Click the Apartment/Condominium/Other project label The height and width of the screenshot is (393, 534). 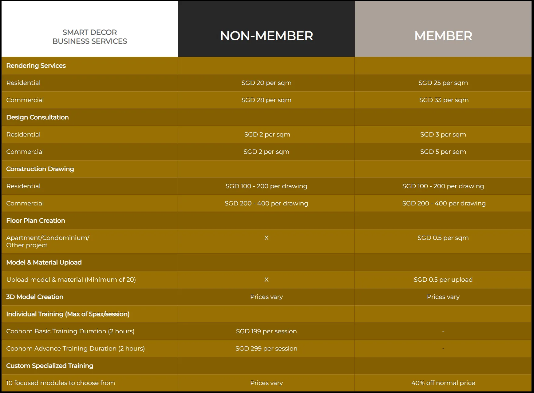coord(48,241)
